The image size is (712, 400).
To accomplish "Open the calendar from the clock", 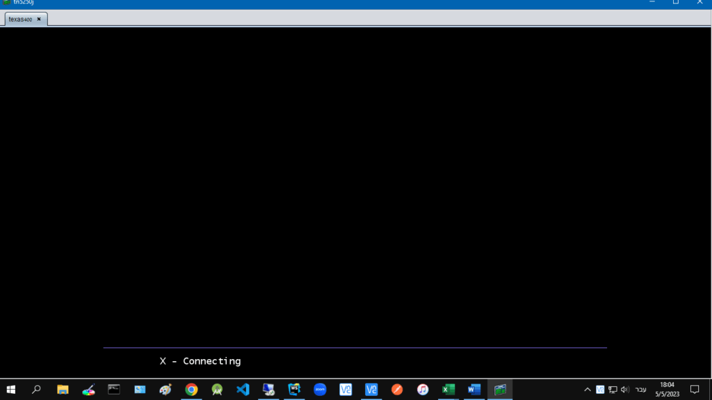I will point(667,389).
